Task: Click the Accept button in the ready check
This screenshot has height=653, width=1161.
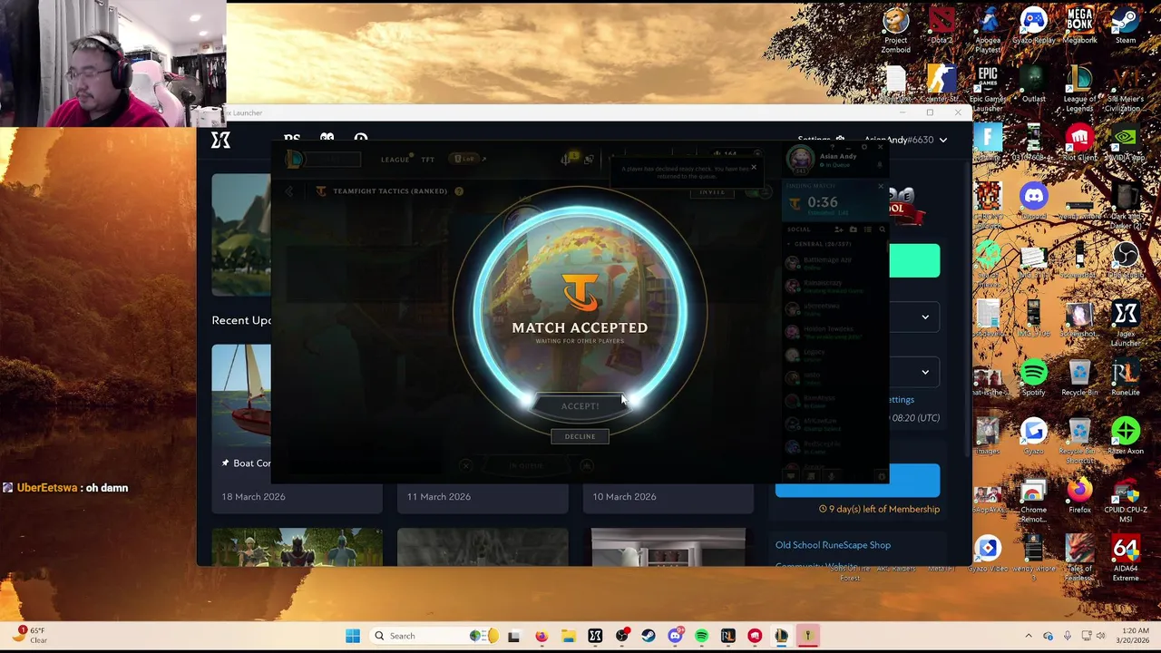Action: pyautogui.click(x=580, y=406)
